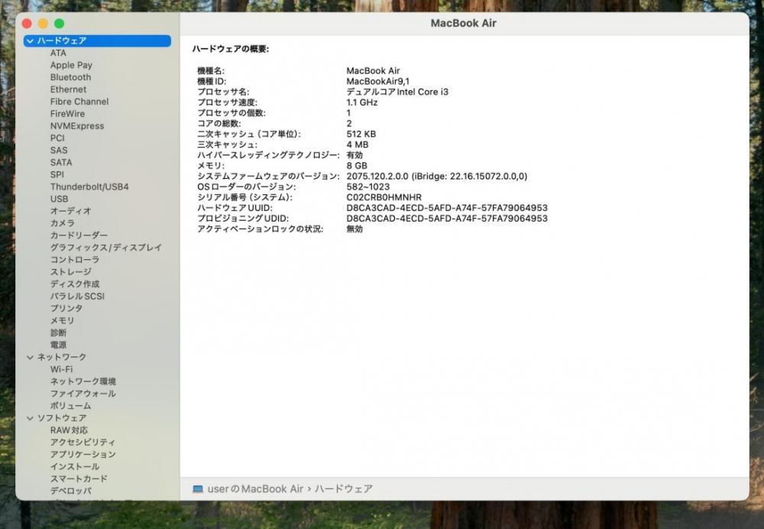
Task: Click the green full-screen window button
Action: [59, 24]
